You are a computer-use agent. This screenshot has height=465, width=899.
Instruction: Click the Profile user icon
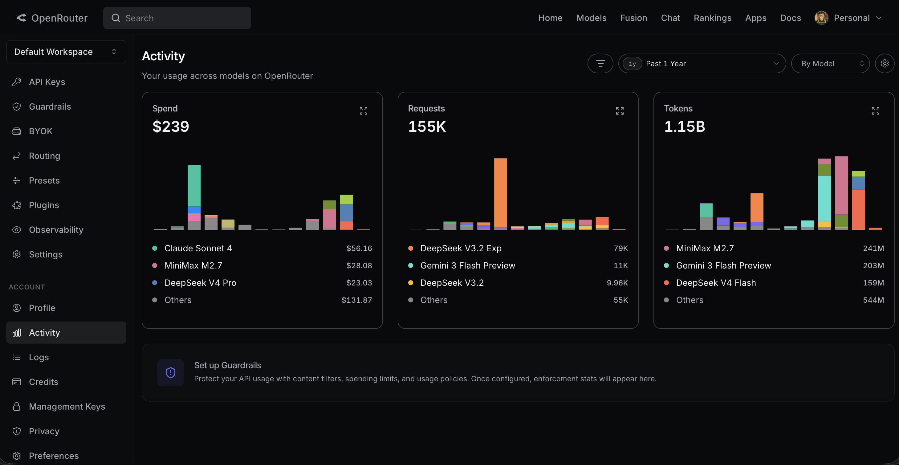click(16, 308)
